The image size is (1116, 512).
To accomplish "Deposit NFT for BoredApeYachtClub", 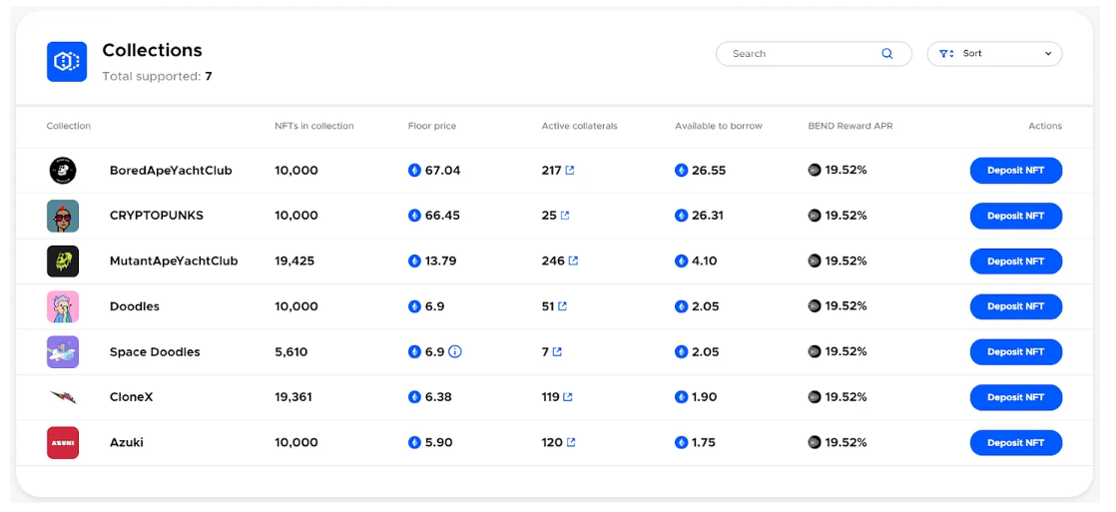I will [x=1015, y=171].
